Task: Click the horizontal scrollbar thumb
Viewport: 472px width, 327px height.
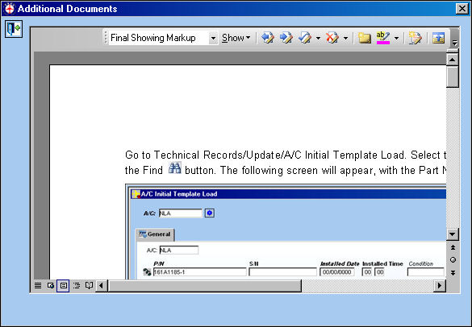Action: click(x=204, y=285)
